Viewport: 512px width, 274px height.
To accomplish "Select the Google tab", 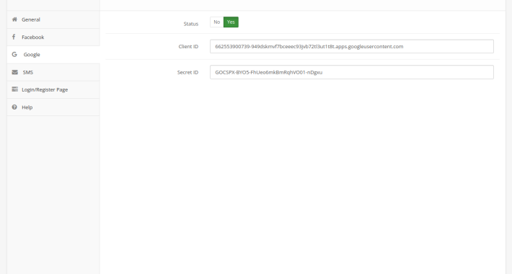I will pos(53,55).
